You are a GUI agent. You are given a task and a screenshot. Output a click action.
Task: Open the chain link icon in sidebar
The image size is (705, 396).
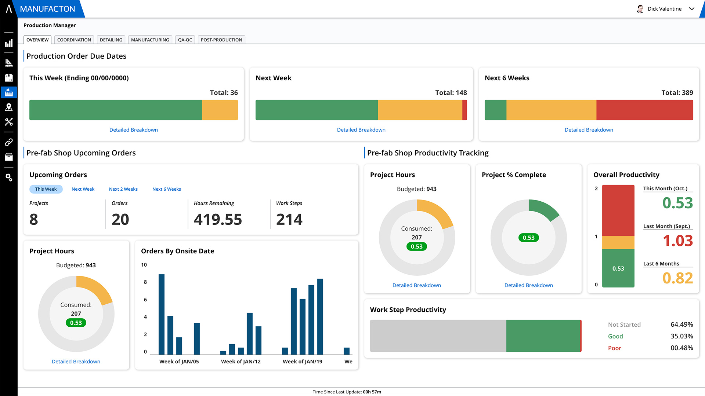(9, 142)
